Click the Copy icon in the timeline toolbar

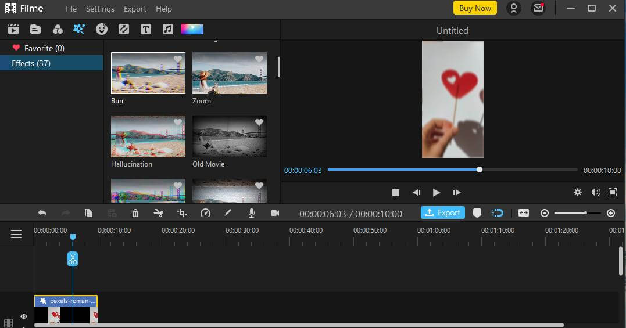88,213
